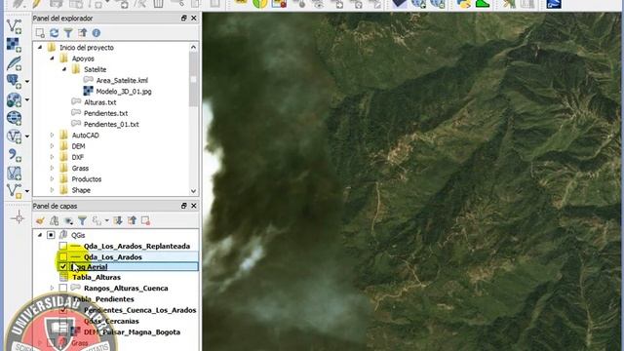Viewport: 624px width, 351px height.
Task: Collapse the Apoyos folder
Action: 52,58
